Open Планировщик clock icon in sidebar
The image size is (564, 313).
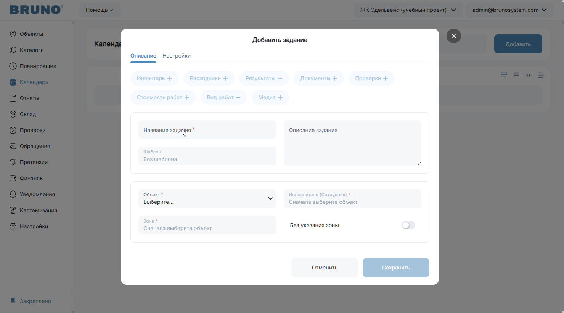coord(13,66)
